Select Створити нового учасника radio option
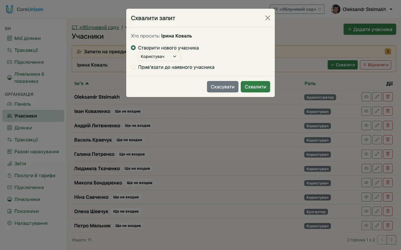Viewport: 401px width, 250px height. 133,48
